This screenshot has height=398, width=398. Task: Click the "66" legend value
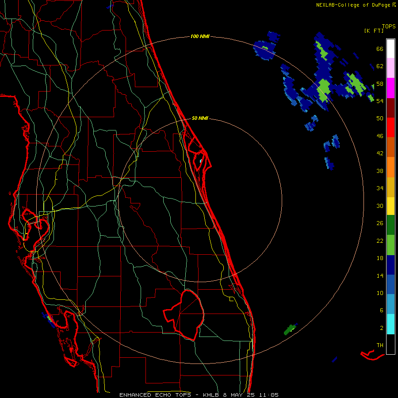pyautogui.click(x=380, y=49)
